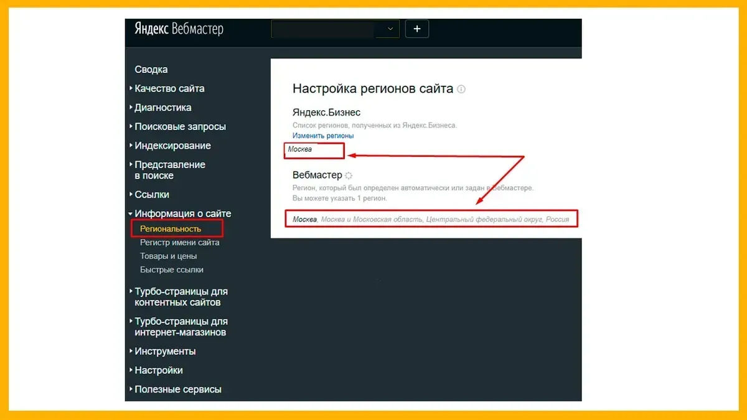Click the Вебмастер section heading
The image size is (747, 420).
[x=317, y=175]
